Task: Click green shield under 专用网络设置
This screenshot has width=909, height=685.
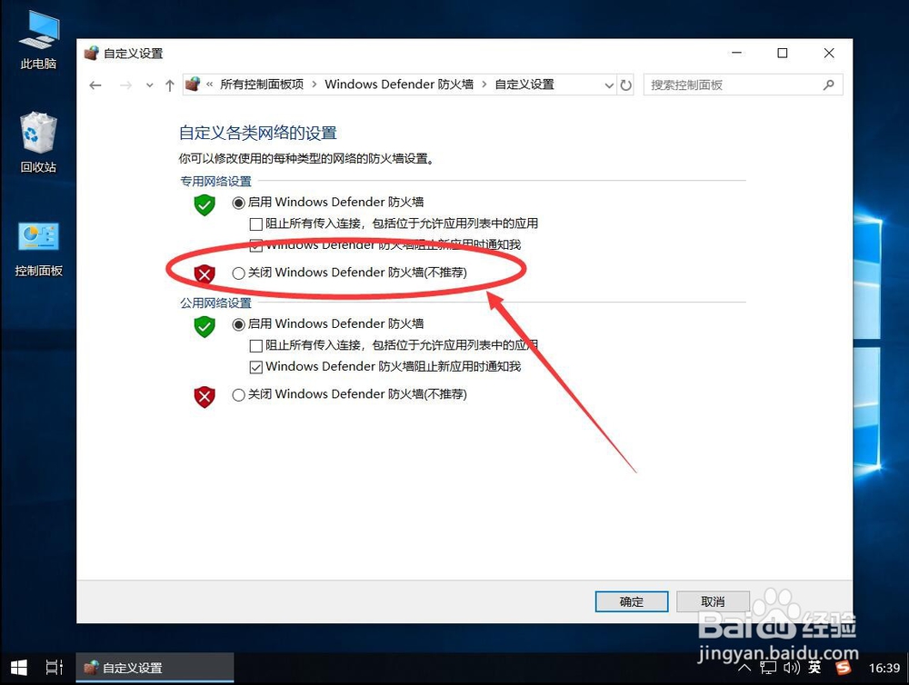Action: tap(205, 204)
